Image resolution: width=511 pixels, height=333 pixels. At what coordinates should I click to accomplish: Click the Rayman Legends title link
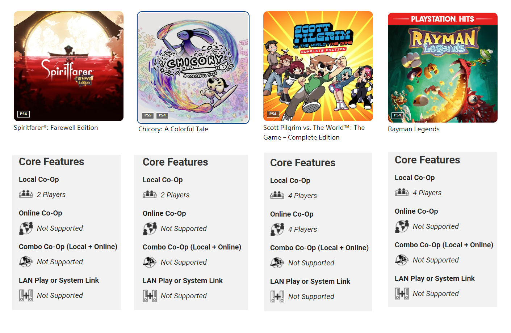click(x=414, y=129)
